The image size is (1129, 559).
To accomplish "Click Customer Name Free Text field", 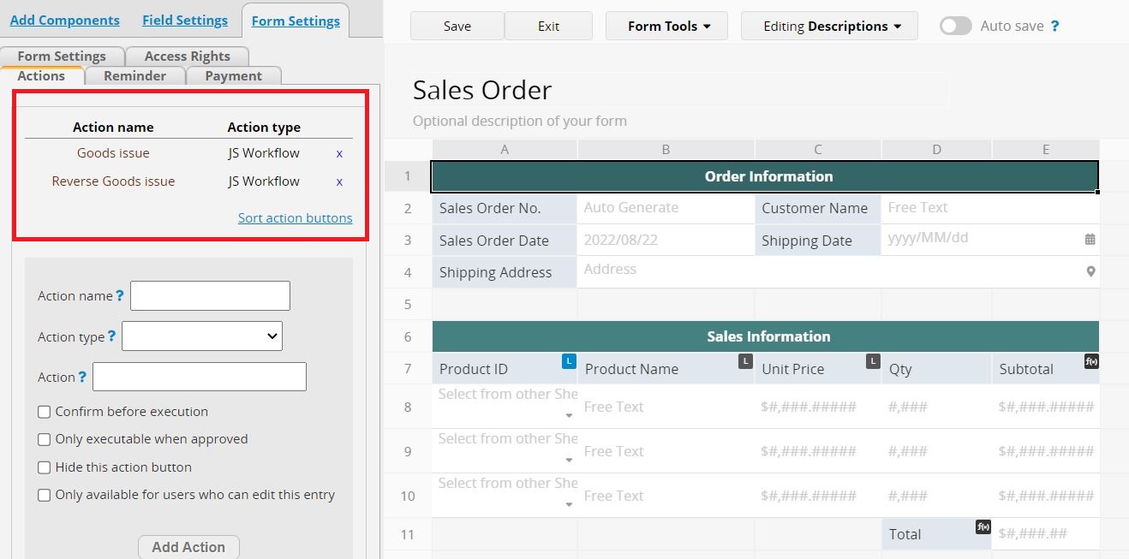I will (989, 208).
